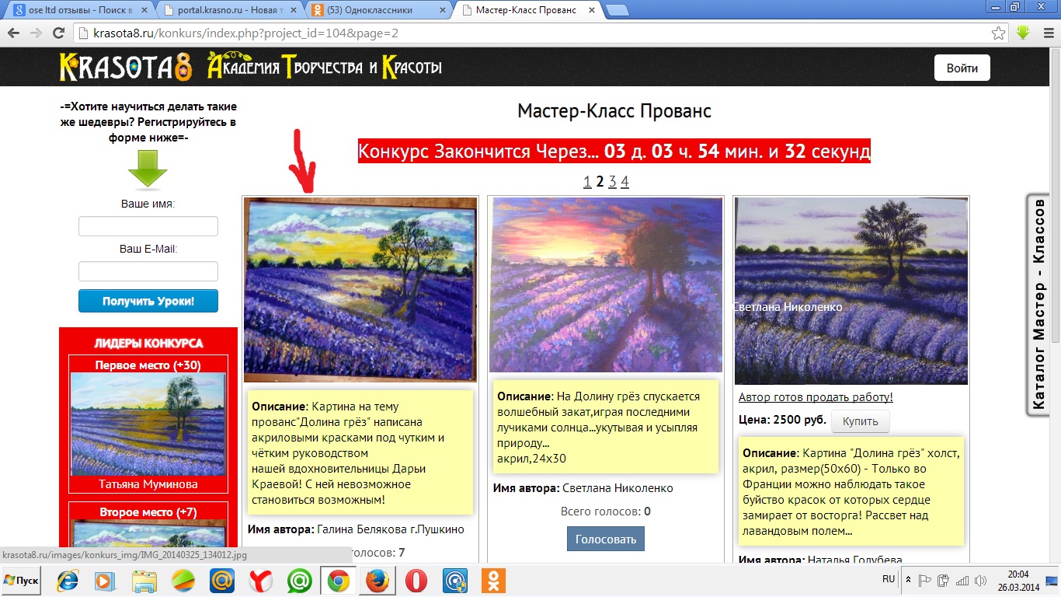1061x597 pixels.
Task: Open the blue shielded taskbar app icon
Action: [x=455, y=581]
